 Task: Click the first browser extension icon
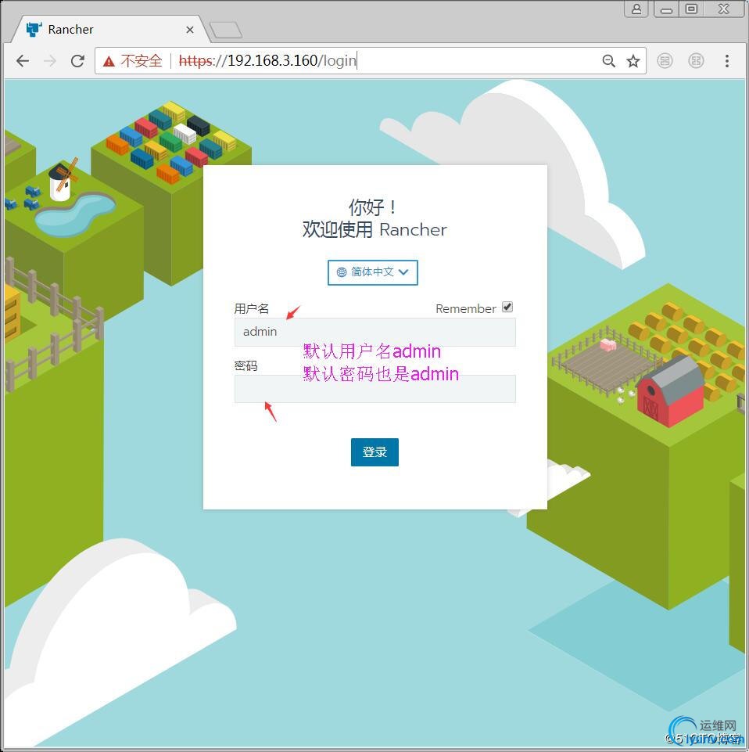pos(665,61)
